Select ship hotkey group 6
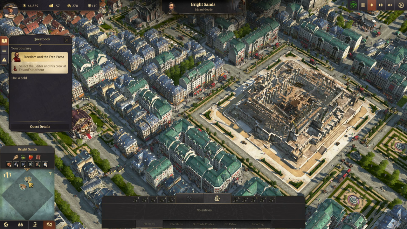Screen dimensions: 407x229 pos(236,199)
